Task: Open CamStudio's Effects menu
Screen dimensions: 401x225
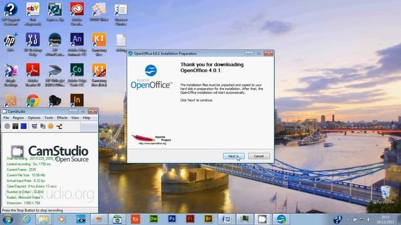Action: tap(62, 117)
